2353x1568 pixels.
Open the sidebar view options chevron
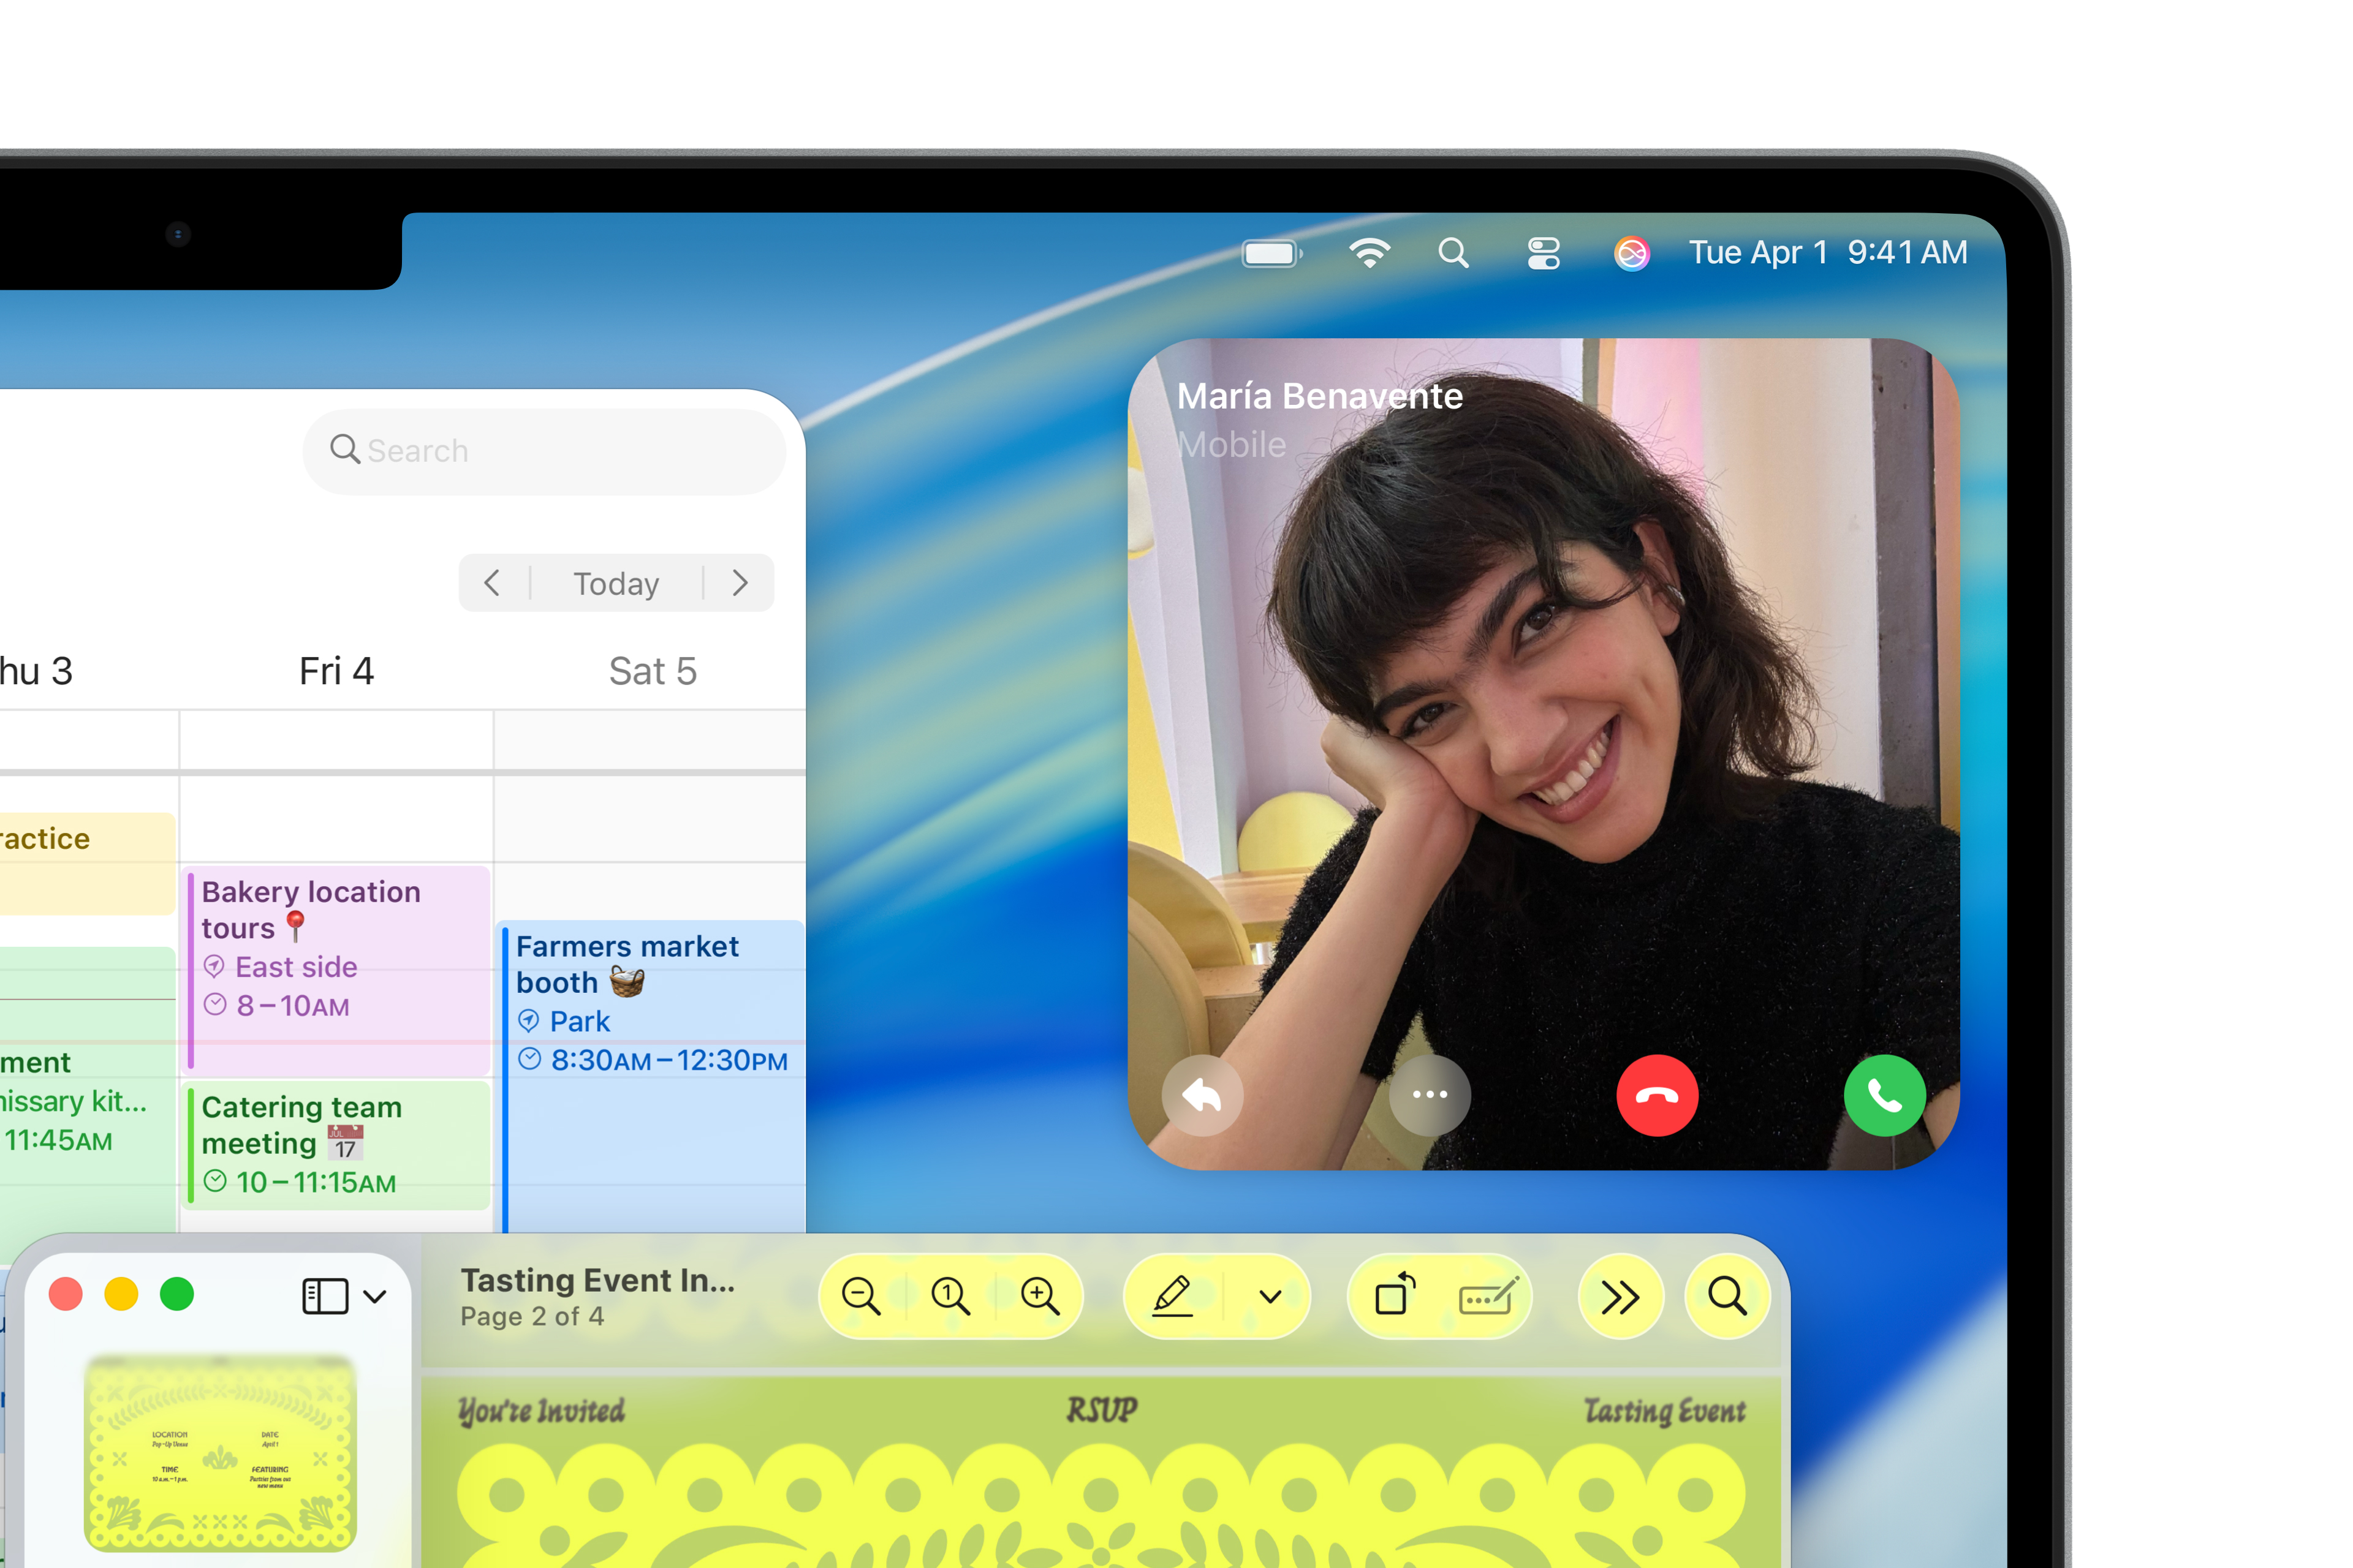pos(375,1297)
